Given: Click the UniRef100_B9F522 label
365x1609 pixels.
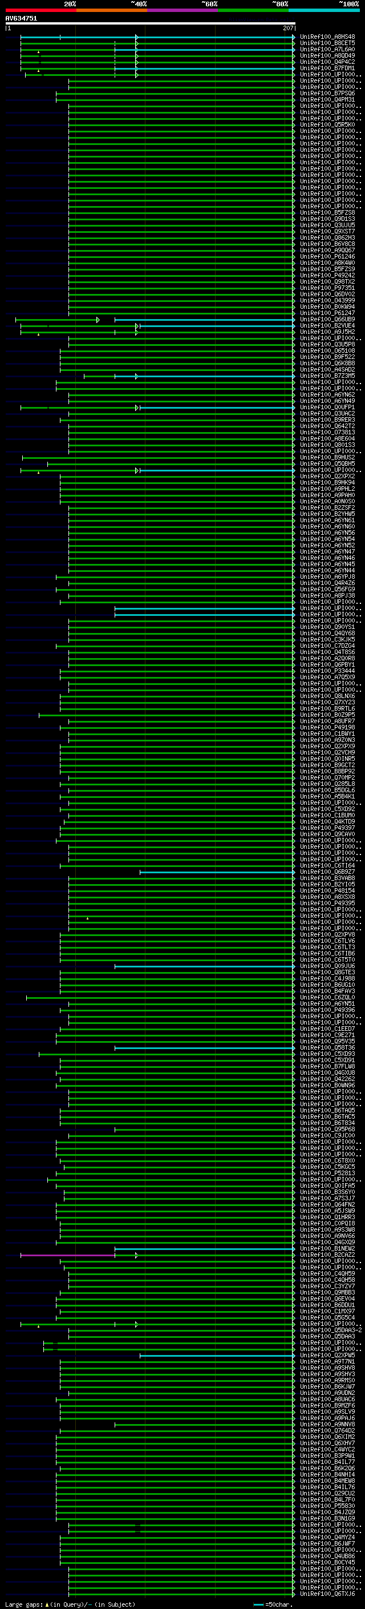Looking at the screenshot, I should [x=327, y=357].
